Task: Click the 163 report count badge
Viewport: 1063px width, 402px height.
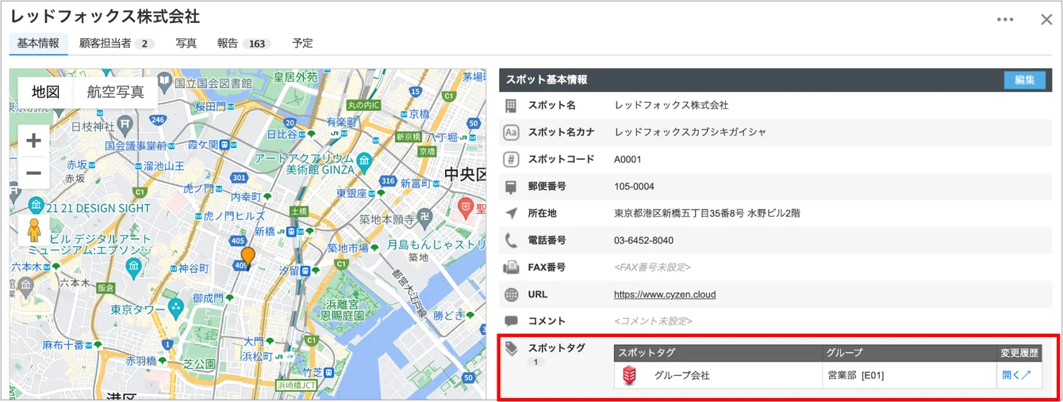Action: [x=256, y=44]
